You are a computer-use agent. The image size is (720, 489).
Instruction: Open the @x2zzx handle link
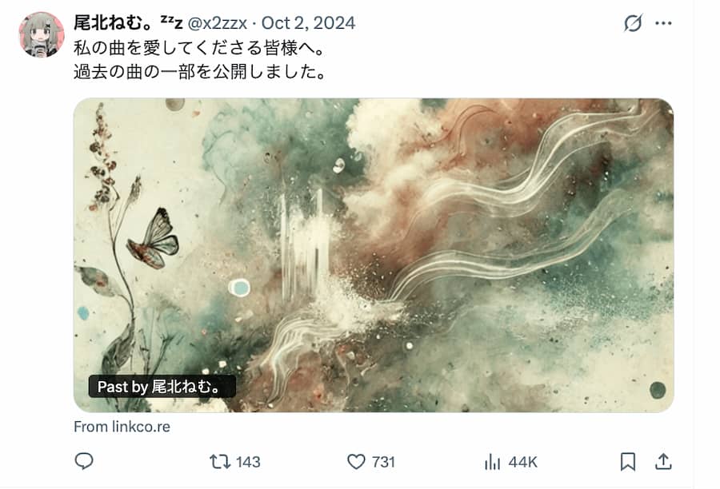point(218,23)
